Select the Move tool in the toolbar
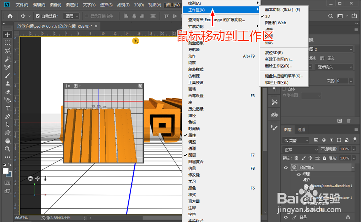 pos(7,35)
